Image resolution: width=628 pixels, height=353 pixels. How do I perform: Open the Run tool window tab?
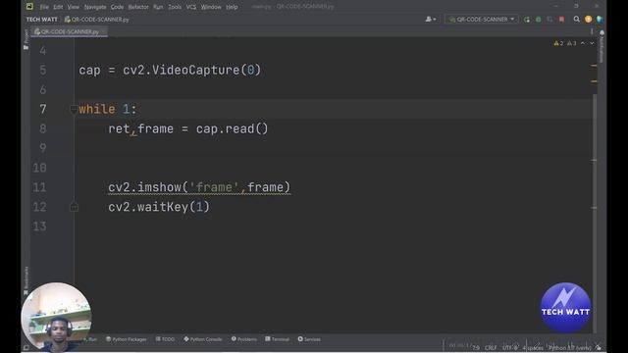tap(90, 339)
